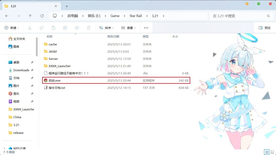Viewport: 276px width, 155px height.
Task: Open the 新建 (New) dropdown
Action: tap(12, 28)
